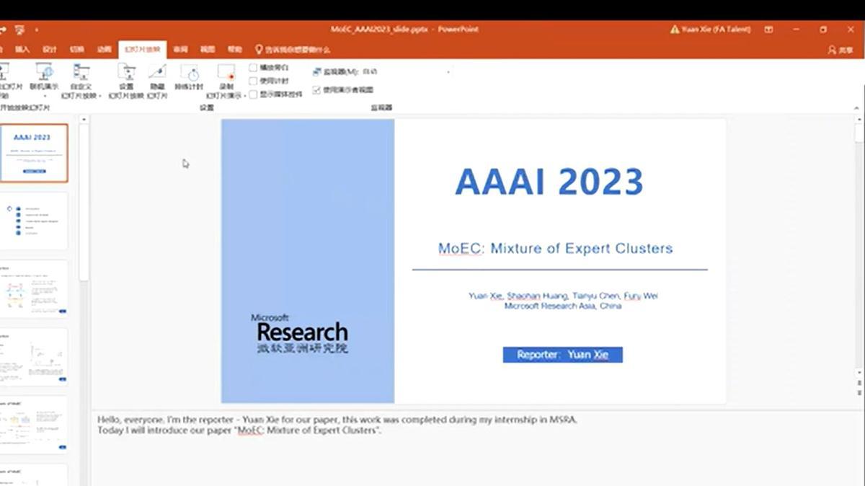Screen dimensions: 865x486
Task: Click the author list starting 'Yuan Xie, Shaohan Huang'
Action: pyautogui.click(x=563, y=296)
